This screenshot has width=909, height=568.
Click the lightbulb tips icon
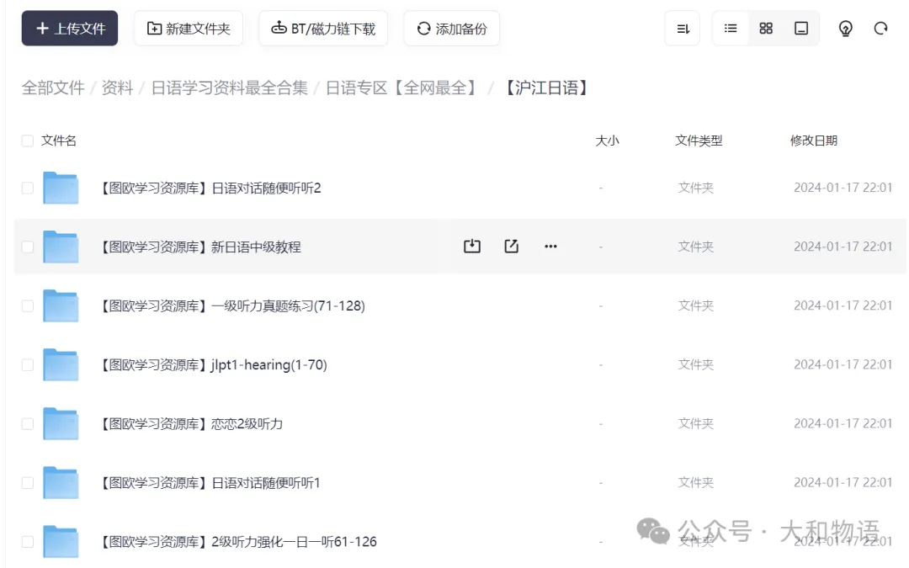click(x=846, y=28)
